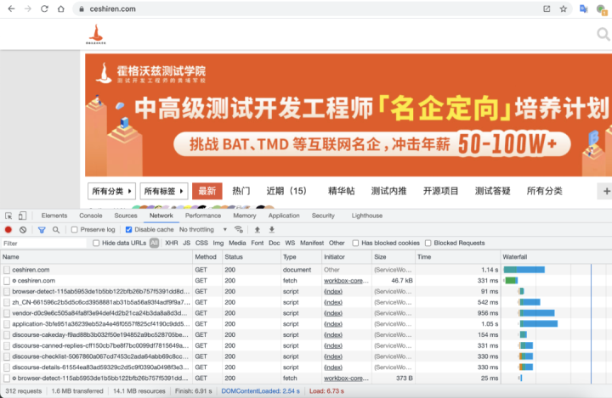Image resolution: width=612 pixels, height=398 pixels.
Task: Select discourse-checklist script request row
Action: point(250,356)
